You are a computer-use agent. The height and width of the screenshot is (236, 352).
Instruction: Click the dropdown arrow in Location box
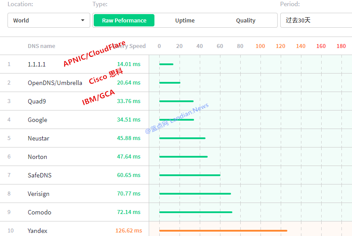tap(83, 21)
